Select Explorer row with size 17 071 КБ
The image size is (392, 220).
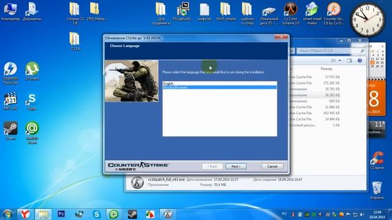(315, 77)
